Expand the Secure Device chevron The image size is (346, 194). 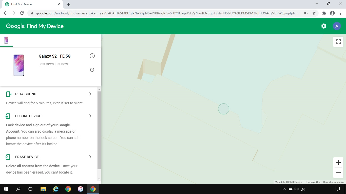(x=90, y=116)
